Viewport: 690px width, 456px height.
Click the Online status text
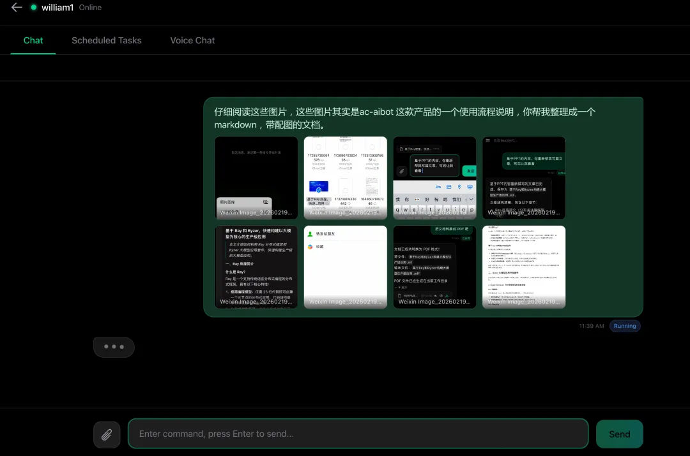pyautogui.click(x=90, y=8)
